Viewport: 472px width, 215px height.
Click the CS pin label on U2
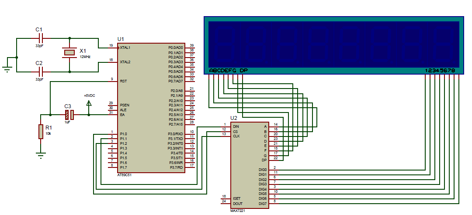[x=235, y=131]
